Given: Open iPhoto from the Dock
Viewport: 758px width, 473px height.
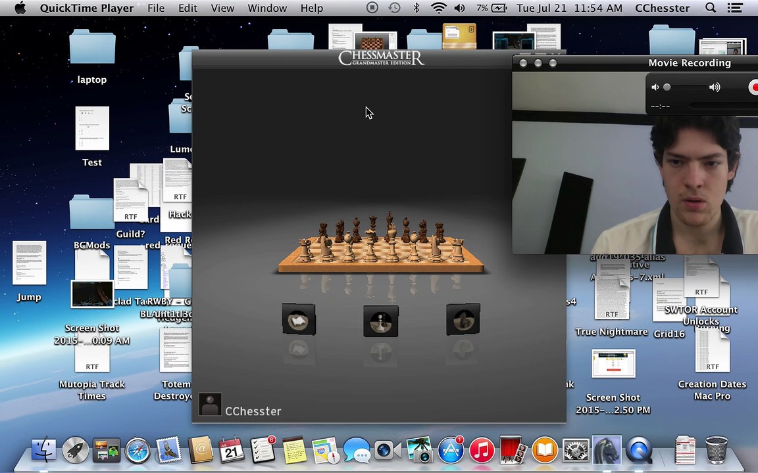Looking at the screenshot, I should click(x=419, y=450).
